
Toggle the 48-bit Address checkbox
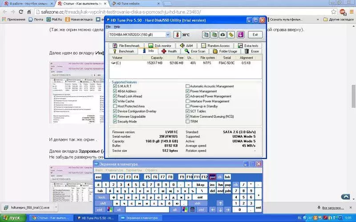coord(115,91)
